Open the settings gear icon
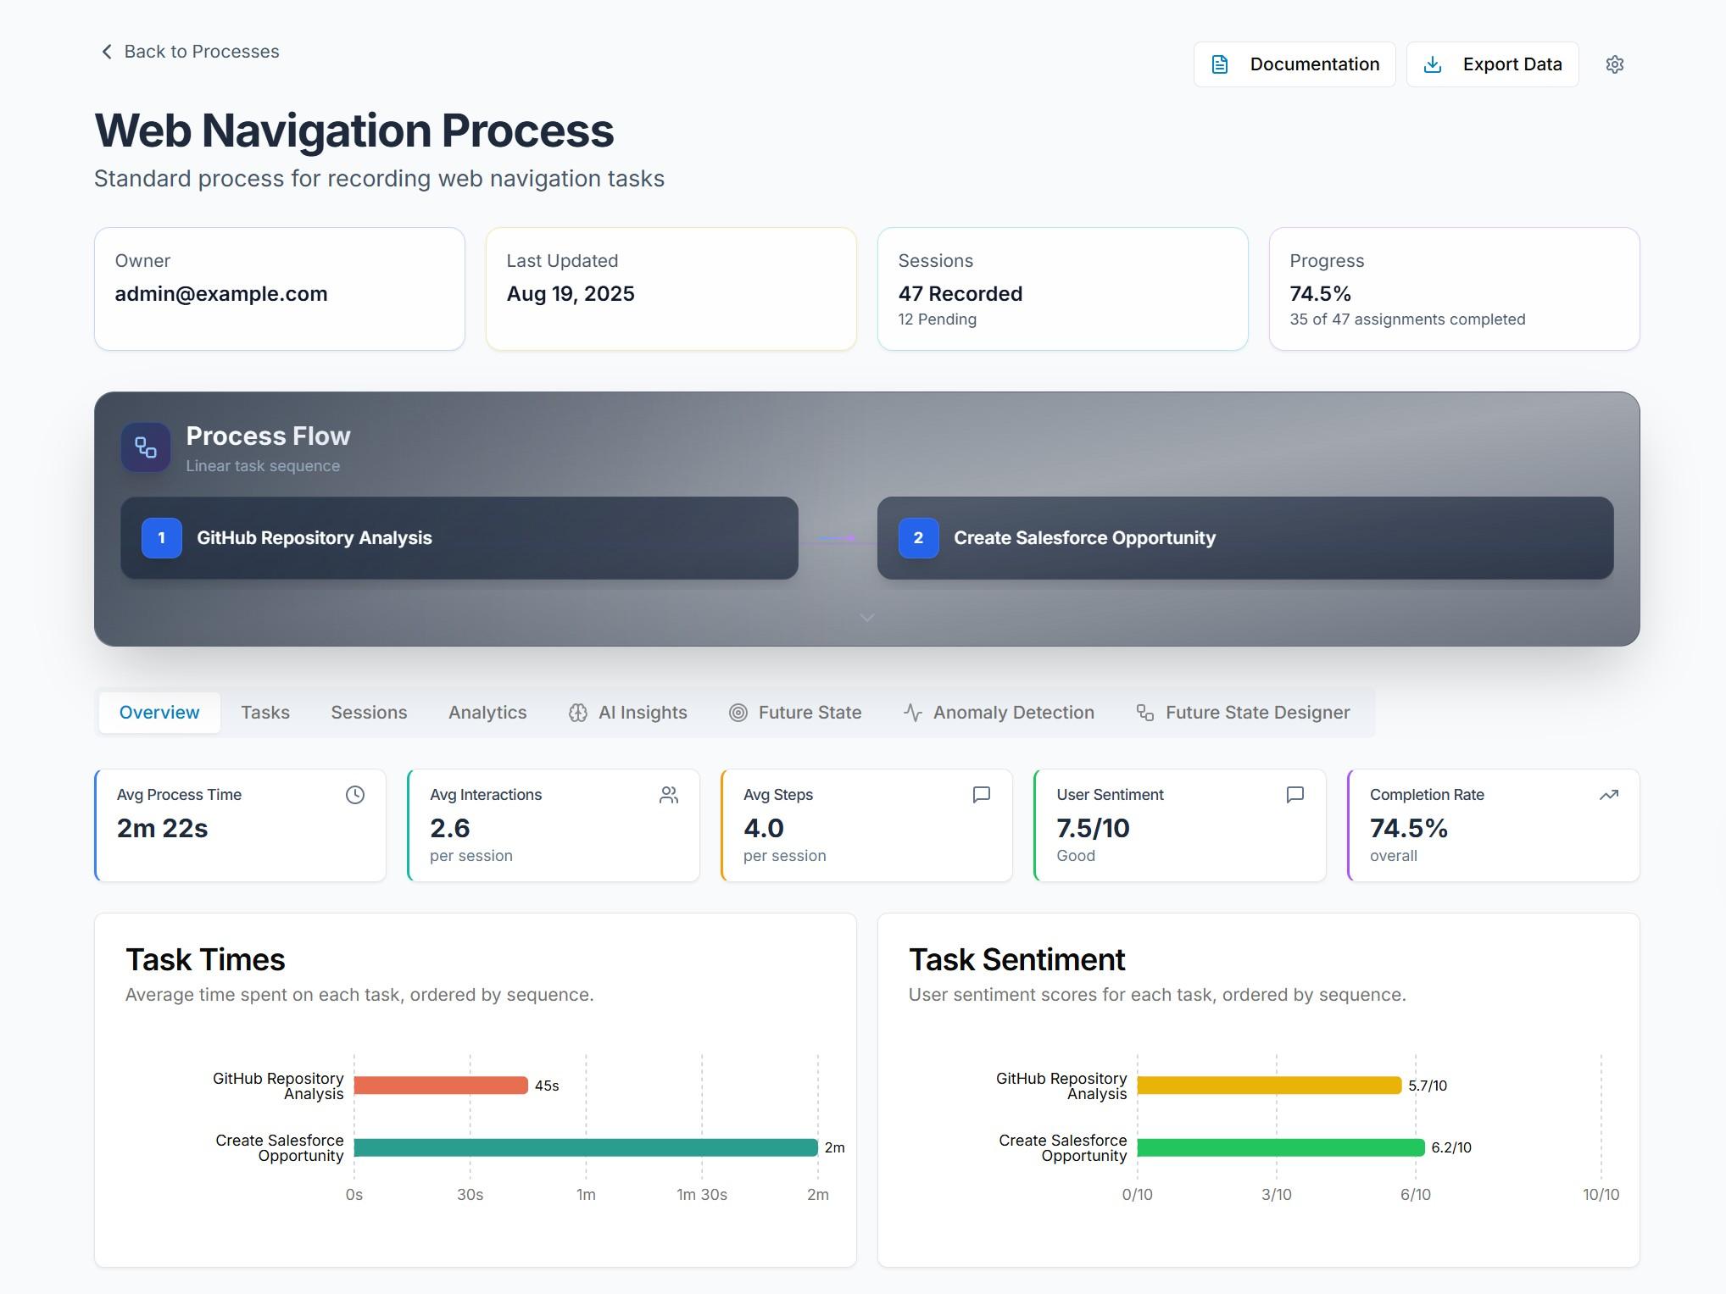Viewport: 1726px width, 1294px height. coord(1614,64)
